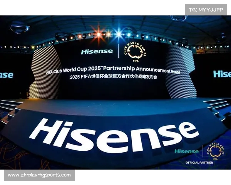Click the large white Hisense stage-front lettering
This screenshot has width=231, height=185.
114,136
